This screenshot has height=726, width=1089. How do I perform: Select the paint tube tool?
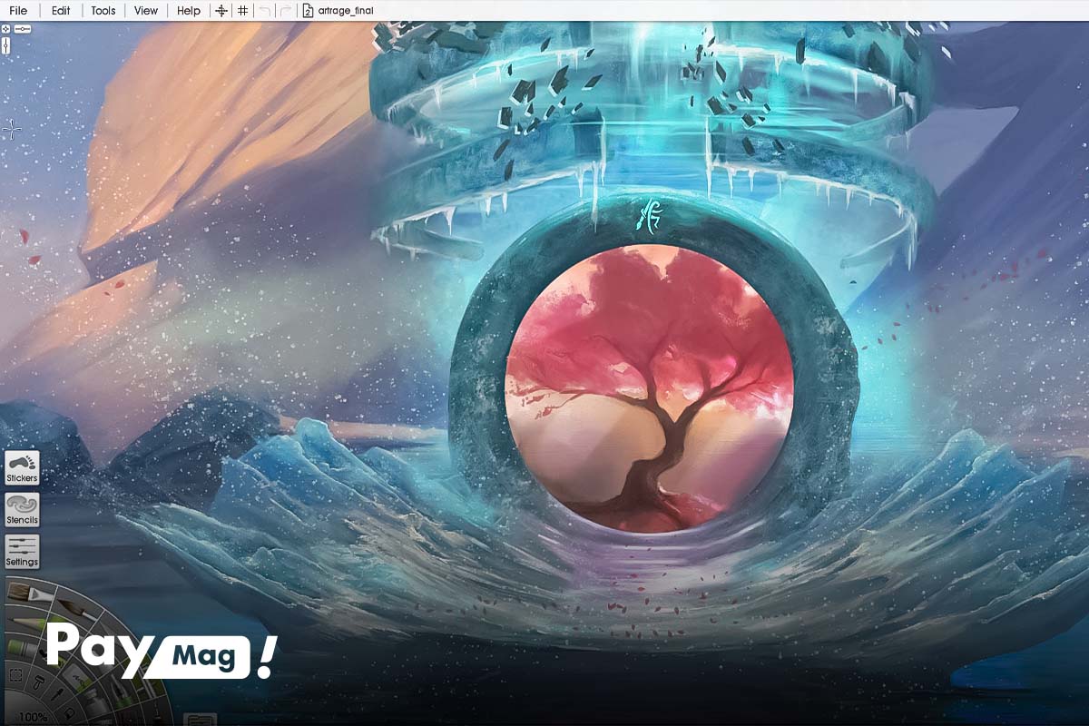tap(23, 648)
